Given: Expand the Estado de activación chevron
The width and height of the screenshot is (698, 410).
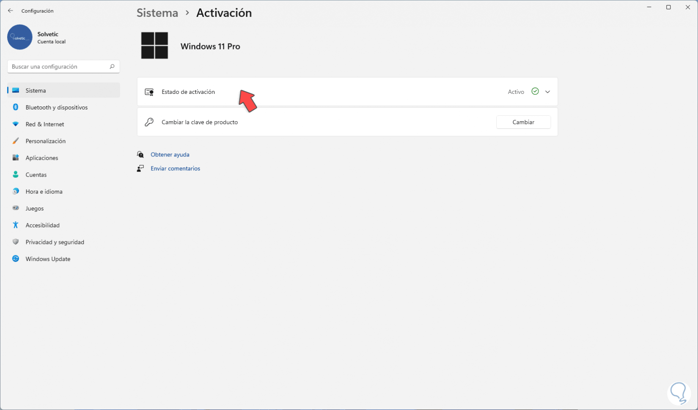Looking at the screenshot, I should [x=548, y=92].
